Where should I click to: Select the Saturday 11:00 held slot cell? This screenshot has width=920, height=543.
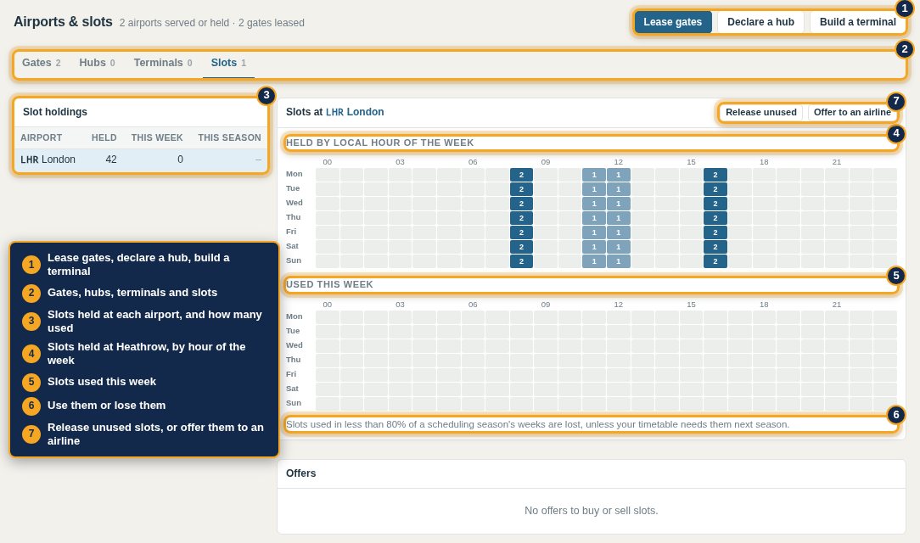tap(594, 247)
